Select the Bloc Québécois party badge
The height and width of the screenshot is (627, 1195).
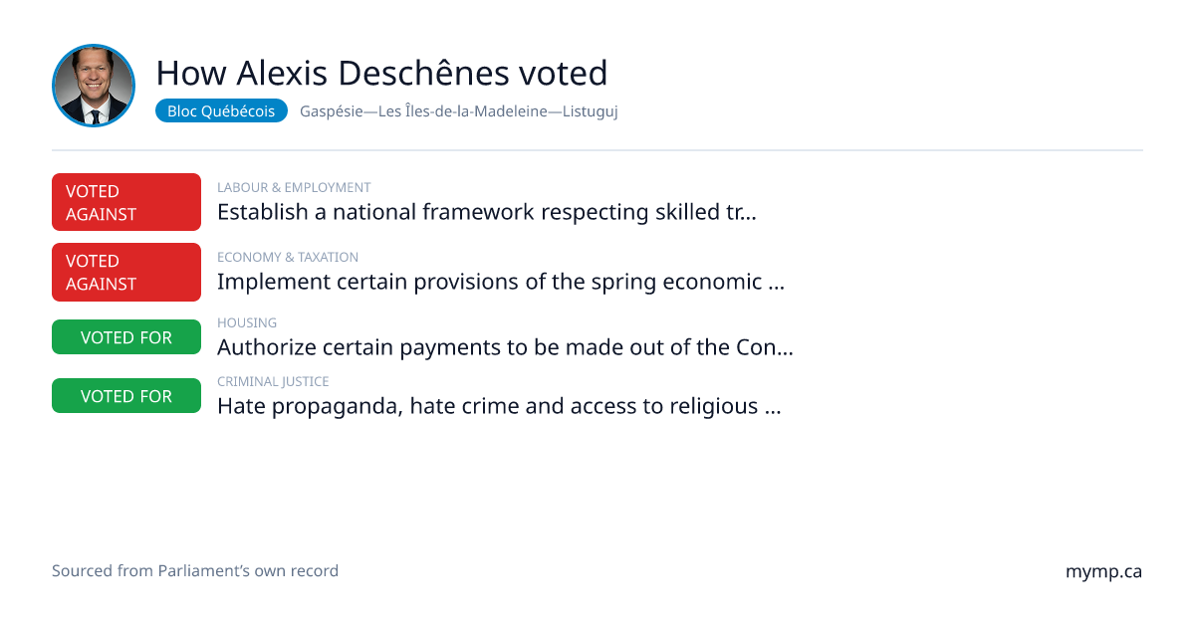[221, 111]
